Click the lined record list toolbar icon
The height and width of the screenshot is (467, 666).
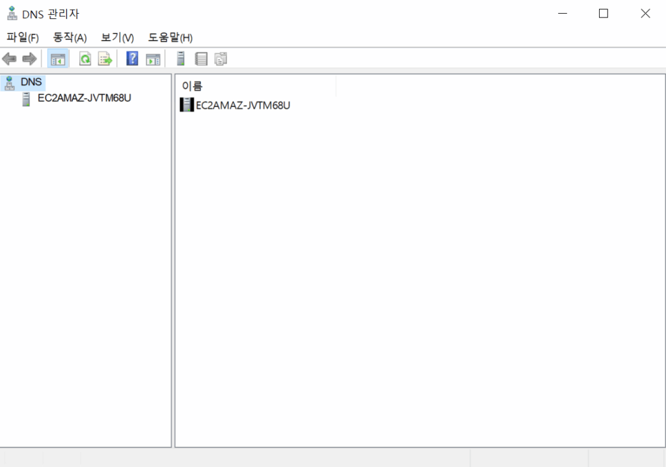click(x=201, y=59)
